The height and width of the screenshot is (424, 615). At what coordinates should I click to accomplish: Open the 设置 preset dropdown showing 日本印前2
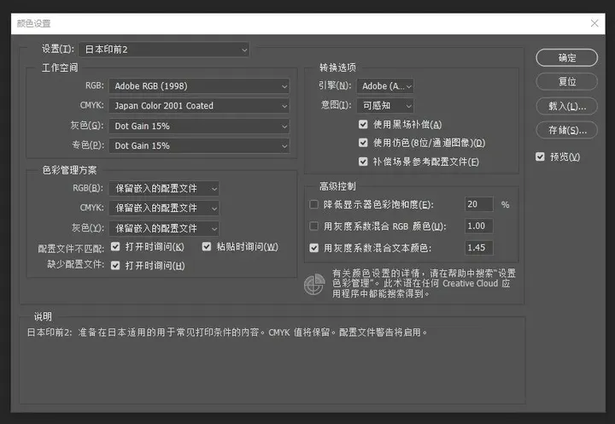163,50
